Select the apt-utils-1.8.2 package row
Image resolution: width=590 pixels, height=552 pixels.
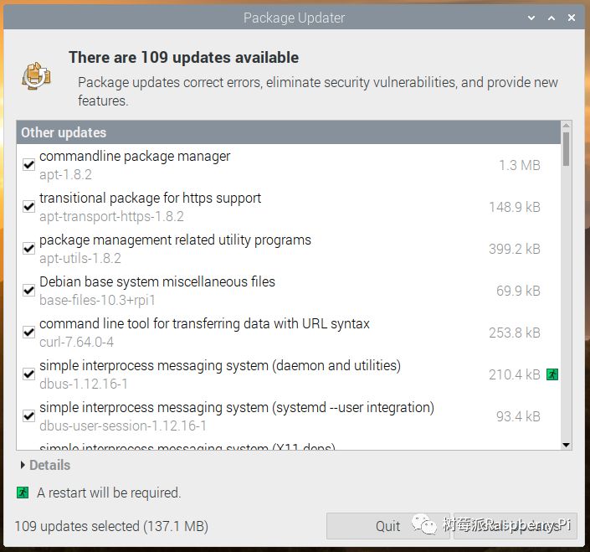(x=251, y=249)
